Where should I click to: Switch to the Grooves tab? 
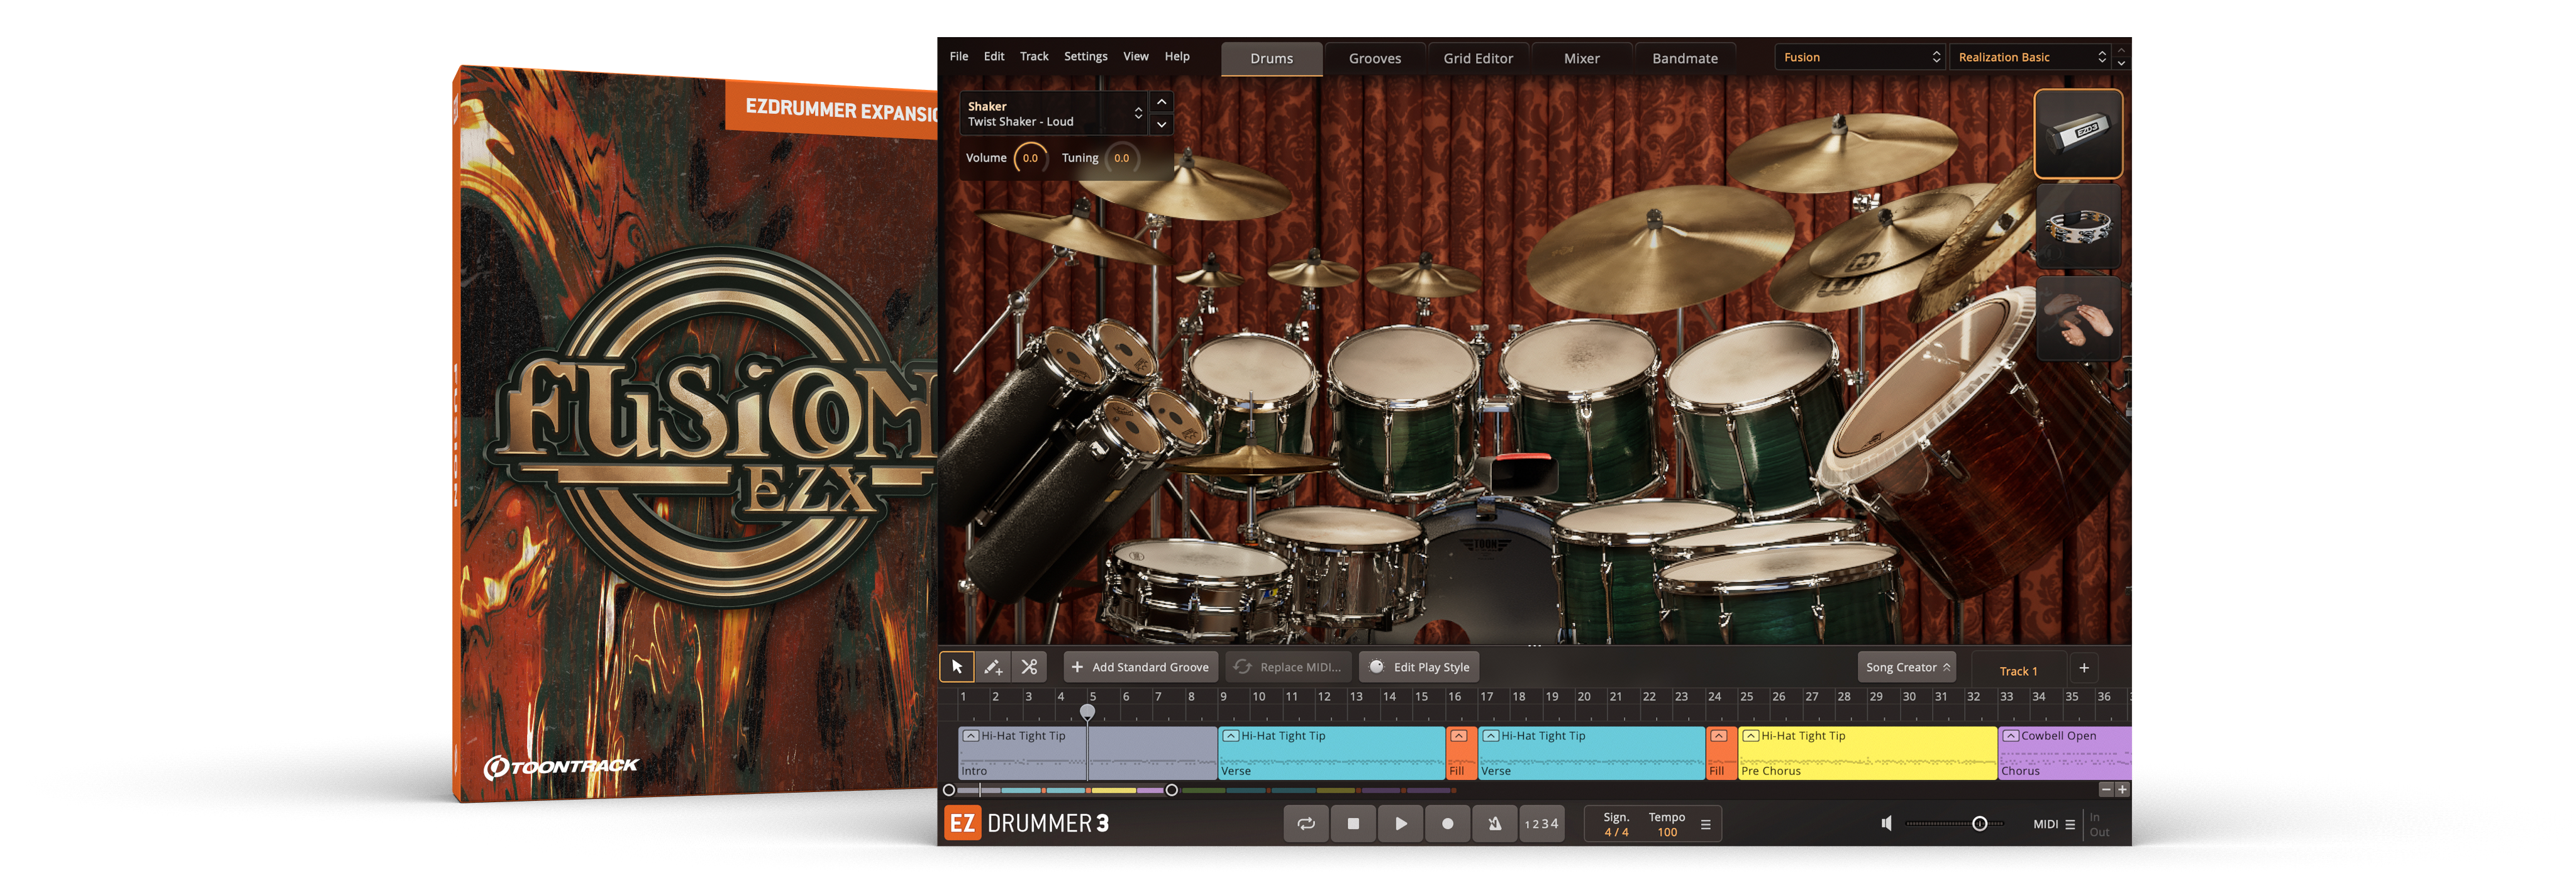click(x=1374, y=58)
